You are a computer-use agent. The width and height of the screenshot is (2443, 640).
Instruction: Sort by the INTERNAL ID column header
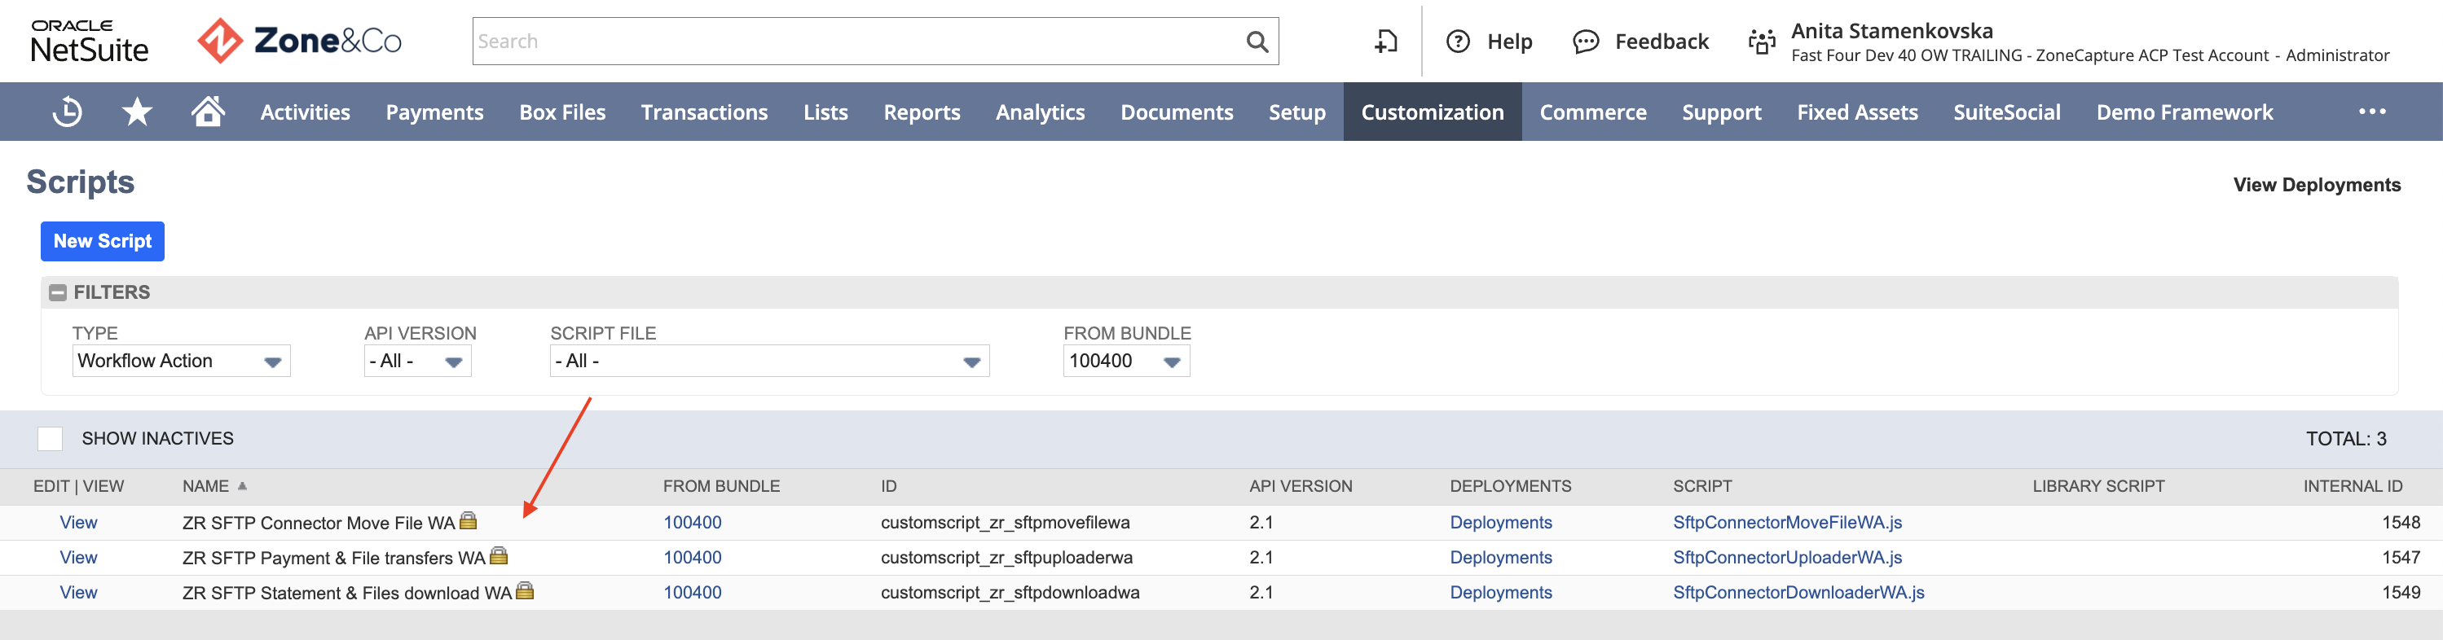pos(2353,486)
